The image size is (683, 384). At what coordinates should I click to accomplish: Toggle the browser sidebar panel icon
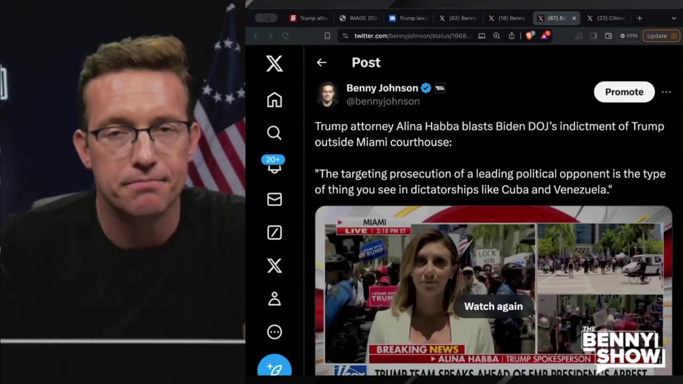point(593,36)
